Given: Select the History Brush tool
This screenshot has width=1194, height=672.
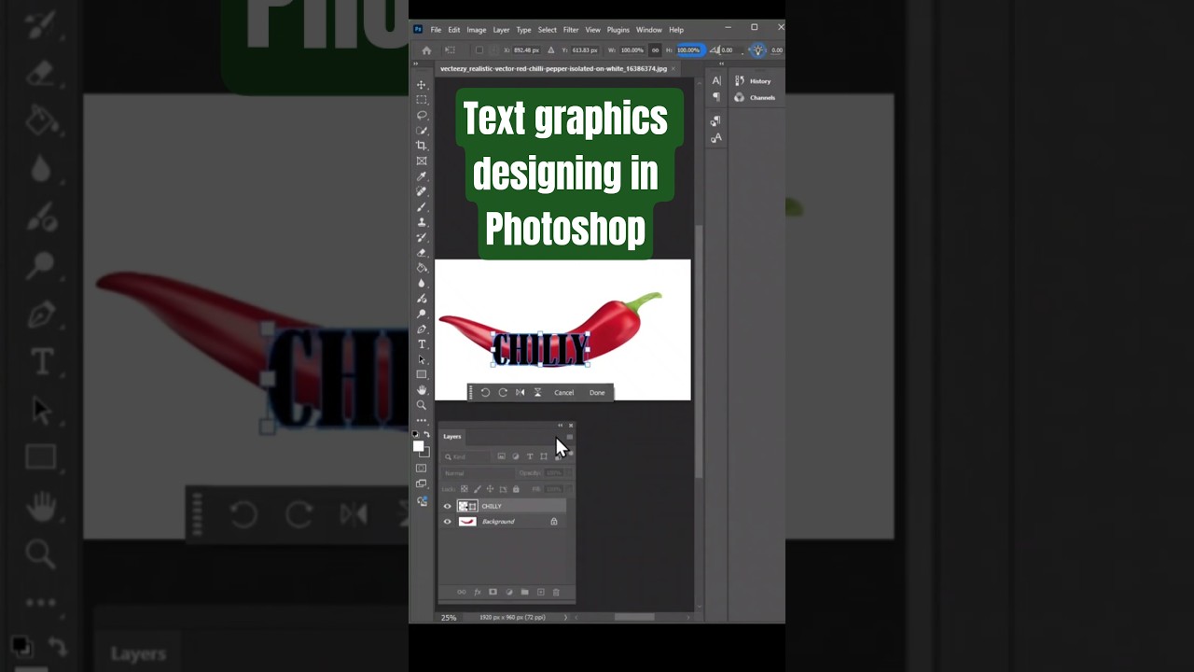Looking at the screenshot, I should point(422,237).
